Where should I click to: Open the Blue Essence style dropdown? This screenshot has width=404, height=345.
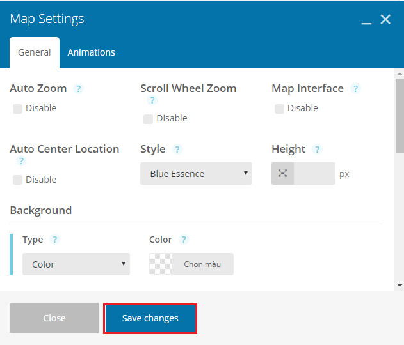click(x=196, y=173)
